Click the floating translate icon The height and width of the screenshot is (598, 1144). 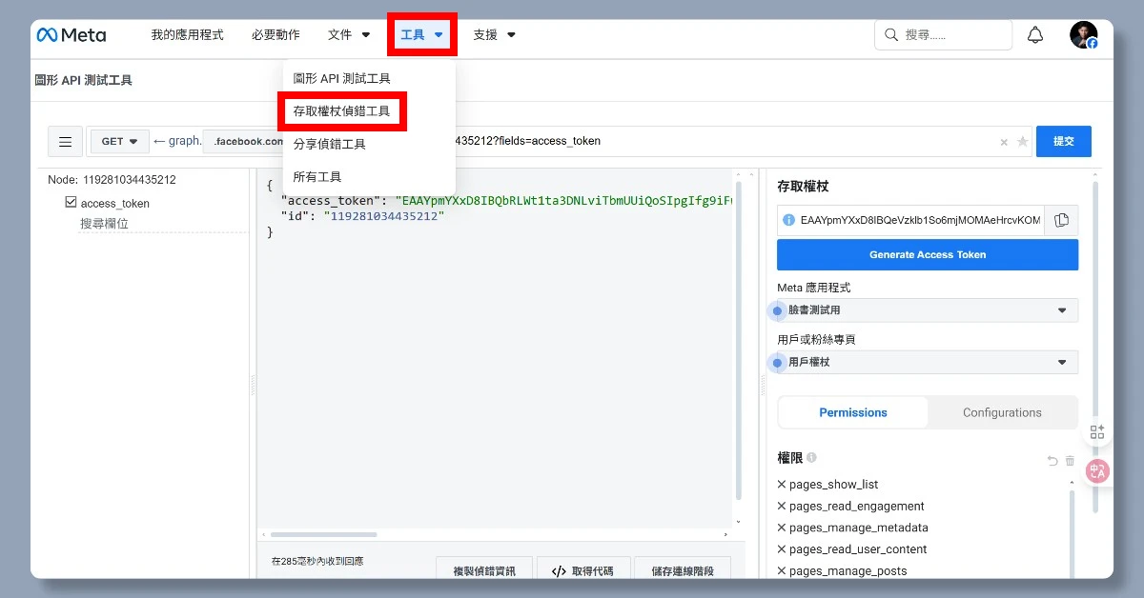tap(1097, 470)
